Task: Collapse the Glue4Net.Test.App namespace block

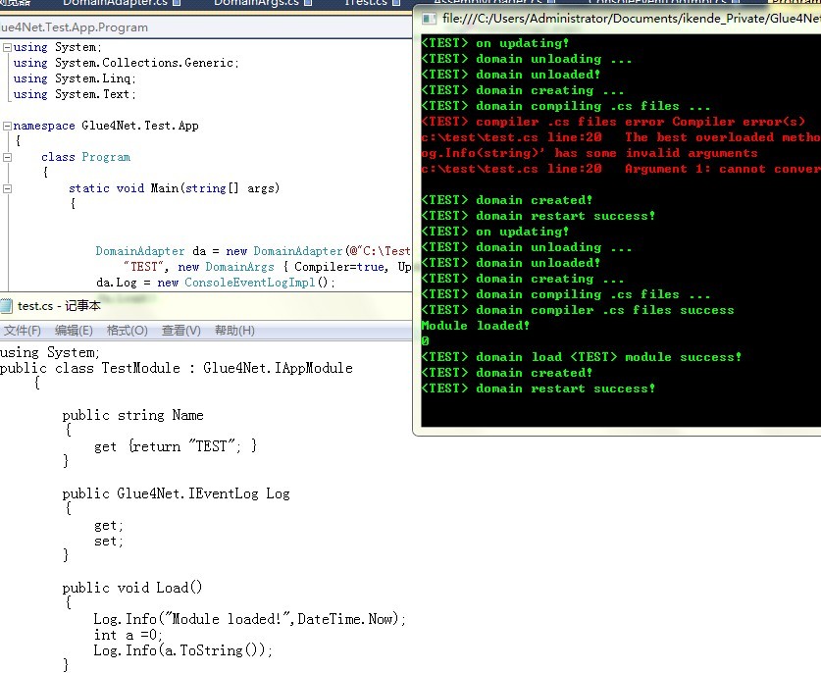Action: tap(7, 127)
